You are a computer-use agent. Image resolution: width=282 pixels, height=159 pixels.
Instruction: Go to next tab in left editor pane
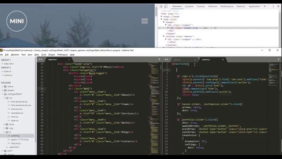pyautogui.click(x=42, y=59)
